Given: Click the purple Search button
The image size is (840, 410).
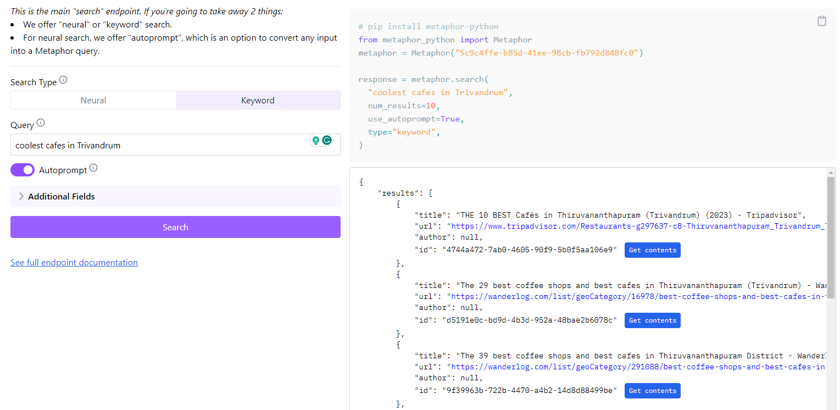Looking at the screenshot, I should (x=175, y=227).
